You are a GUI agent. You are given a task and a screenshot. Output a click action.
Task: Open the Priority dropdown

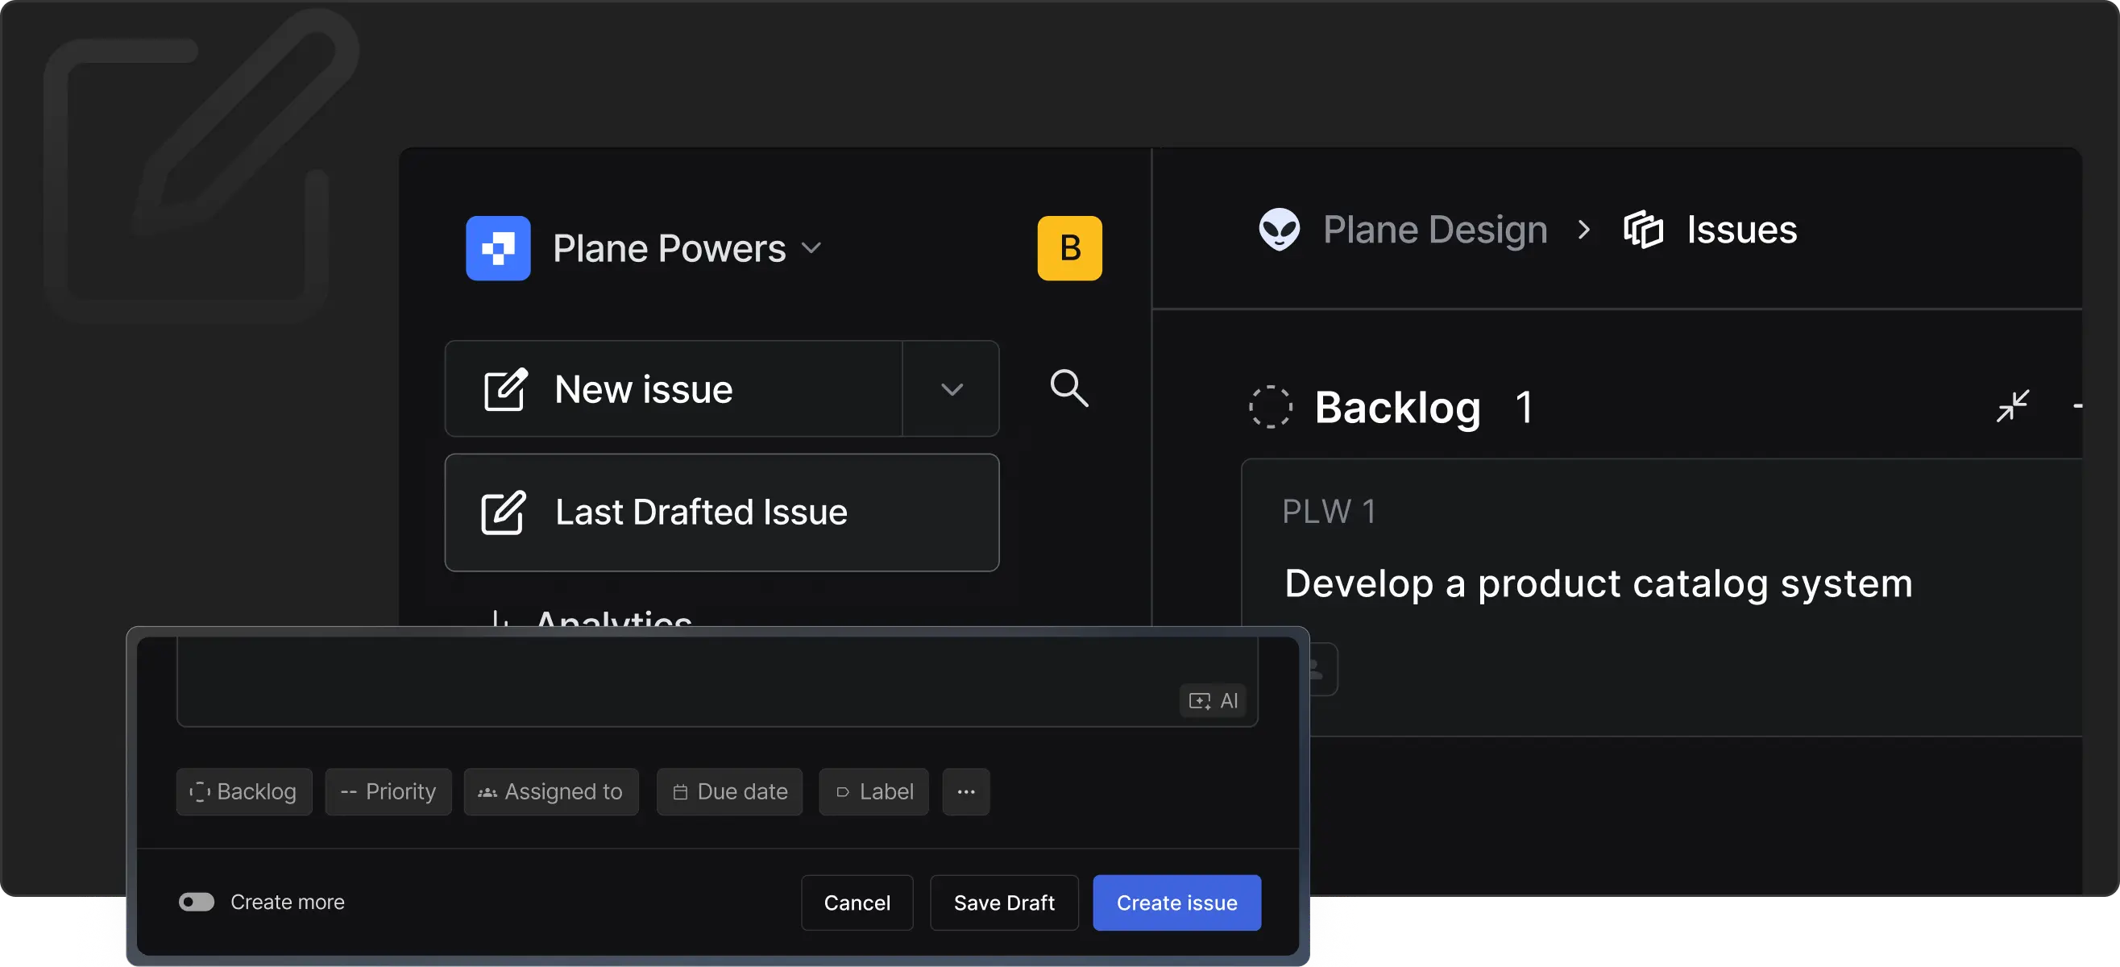point(388,791)
